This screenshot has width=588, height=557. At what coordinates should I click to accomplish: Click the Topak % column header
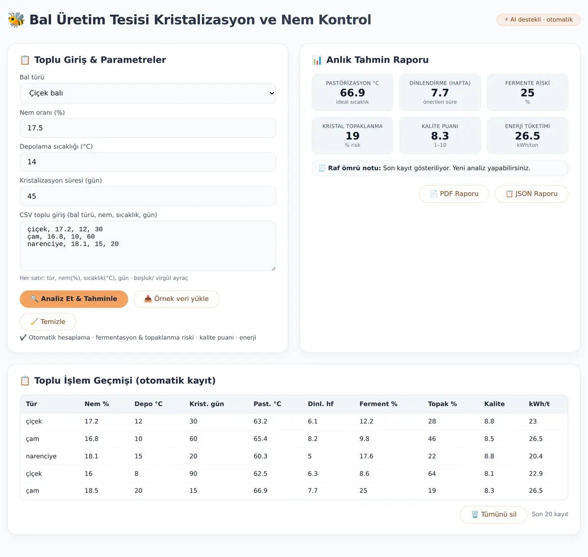click(442, 404)
